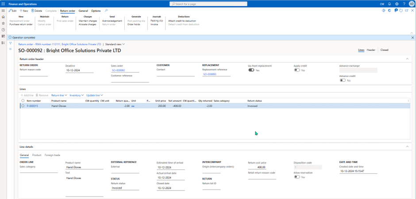Dismiss the Operation completed message bar
This screenshot has height=199, width=416.
[x=412, y=38]
